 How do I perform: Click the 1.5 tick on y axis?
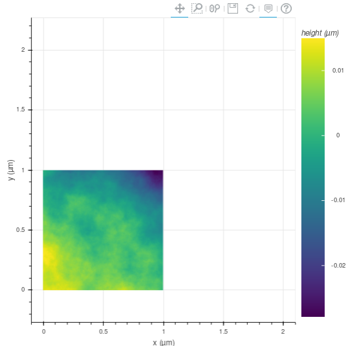click(x=21, y=110)
